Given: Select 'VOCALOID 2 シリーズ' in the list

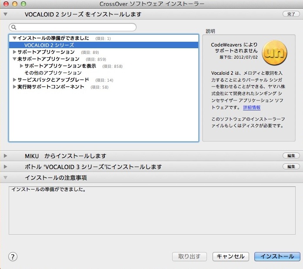Looking at the screenshot, I should 103,45.
